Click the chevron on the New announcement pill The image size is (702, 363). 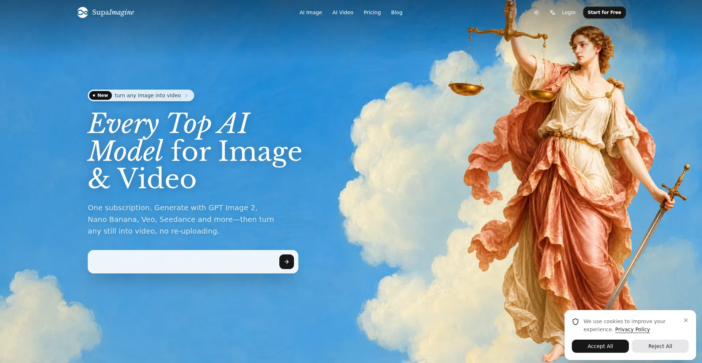click(186, 95)
